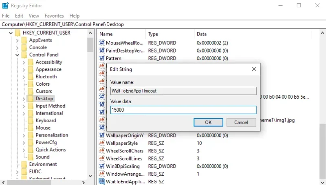Click the WallpaperStyle string value icon
The height and width of the screenshot is (185, 326).
(x=101, y=143)
